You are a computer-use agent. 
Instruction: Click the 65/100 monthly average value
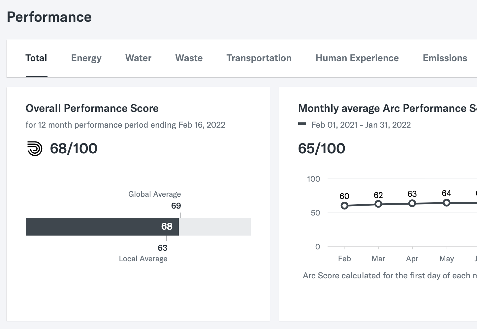[x=322, y=148]
